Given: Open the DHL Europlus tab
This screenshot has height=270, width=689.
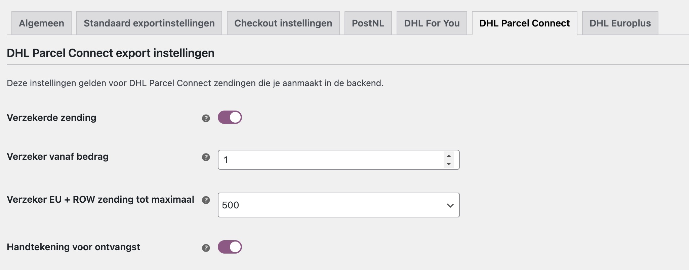Looking at the screenshot, I should pos(619,23).
